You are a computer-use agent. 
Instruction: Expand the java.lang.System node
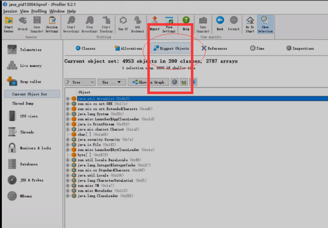67,114
